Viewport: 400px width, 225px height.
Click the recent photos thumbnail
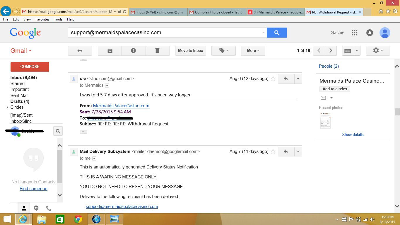(x=325, y=121)
